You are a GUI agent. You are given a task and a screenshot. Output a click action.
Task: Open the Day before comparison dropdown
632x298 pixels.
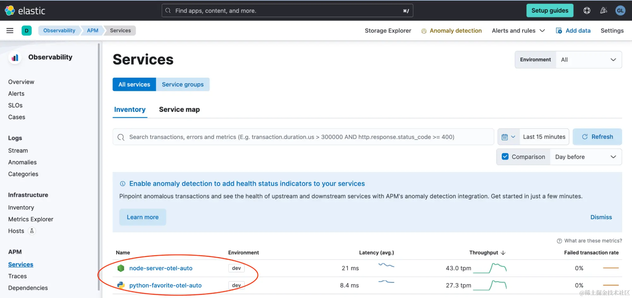pos(586,157)
